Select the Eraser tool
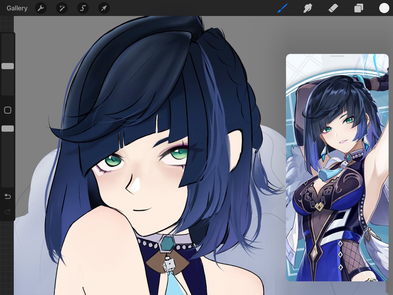 pos(333,8)
